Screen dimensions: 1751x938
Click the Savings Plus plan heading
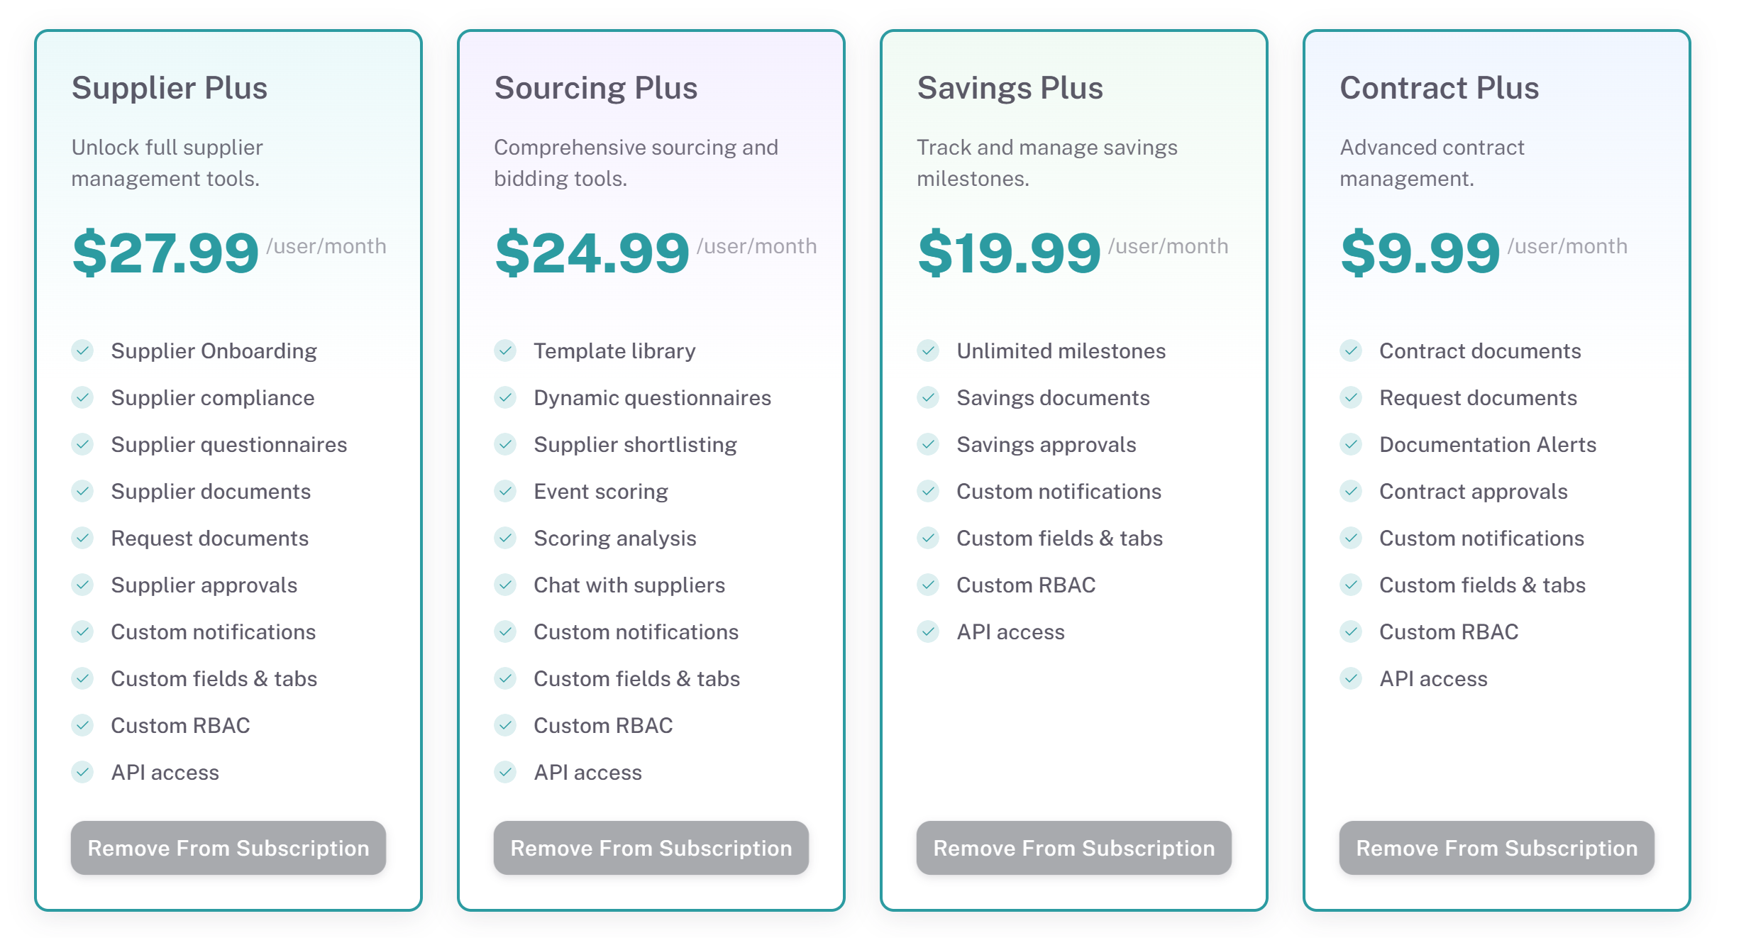(1010, 88)
